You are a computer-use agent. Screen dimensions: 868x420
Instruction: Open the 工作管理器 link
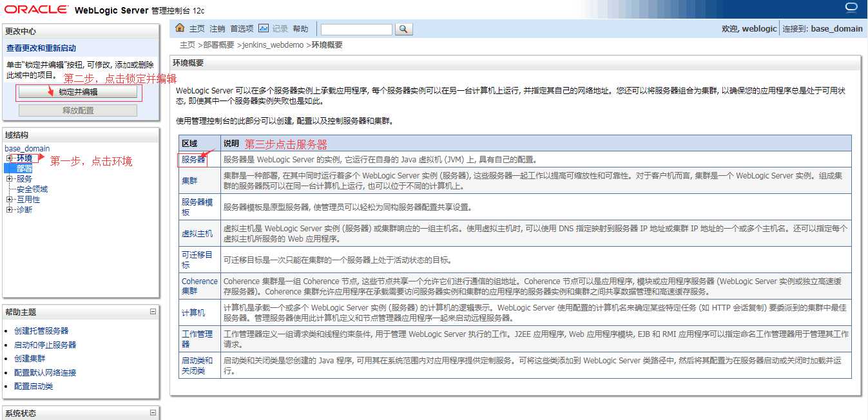197,339
